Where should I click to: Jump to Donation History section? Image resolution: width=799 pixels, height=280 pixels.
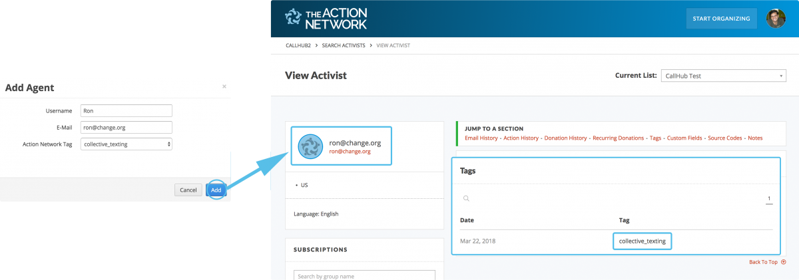(565, 138)
